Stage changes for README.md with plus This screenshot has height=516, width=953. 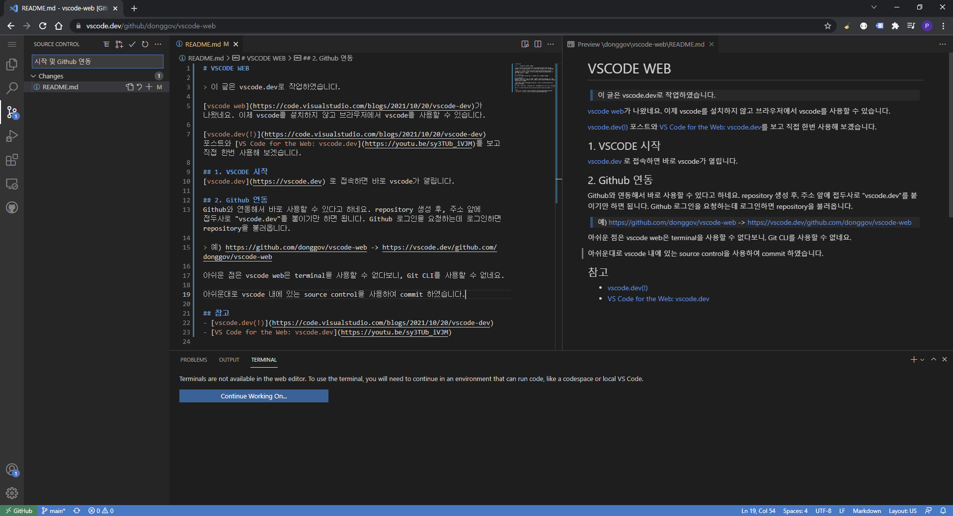click(149, 87)
